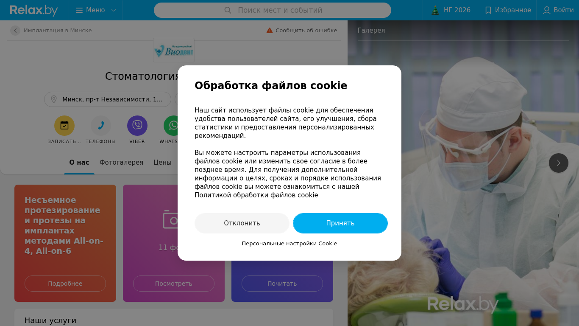
Task: Click the Виодент clinic logo
Action: click(174, 50)
